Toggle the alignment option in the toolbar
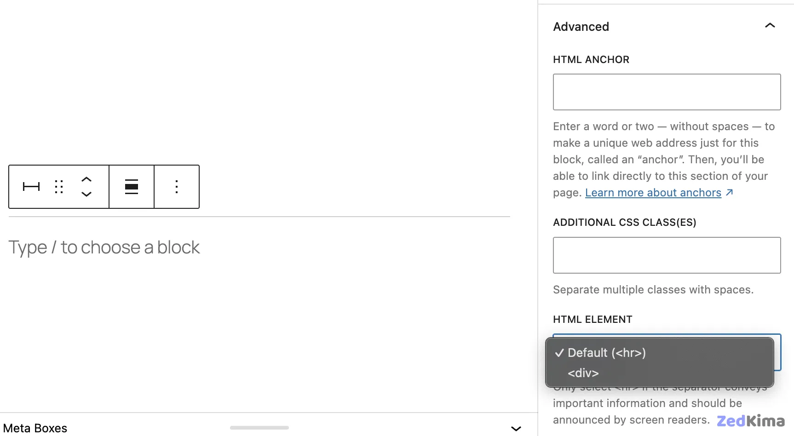This screenshot has height=436, width=794. (131, 187)
